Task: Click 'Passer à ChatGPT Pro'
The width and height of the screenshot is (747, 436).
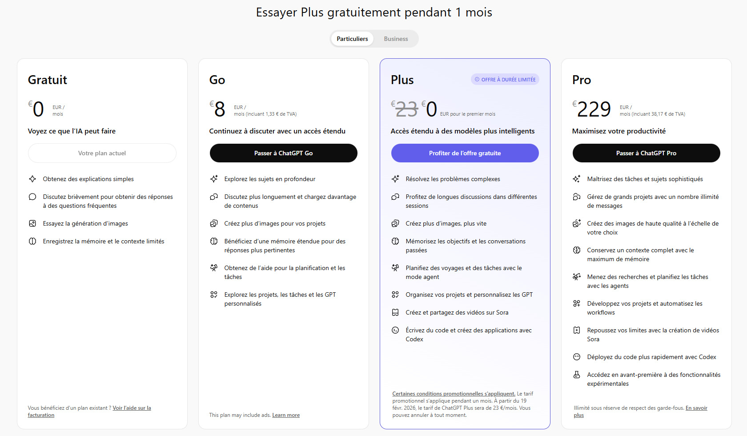Action: pos(646,153)
